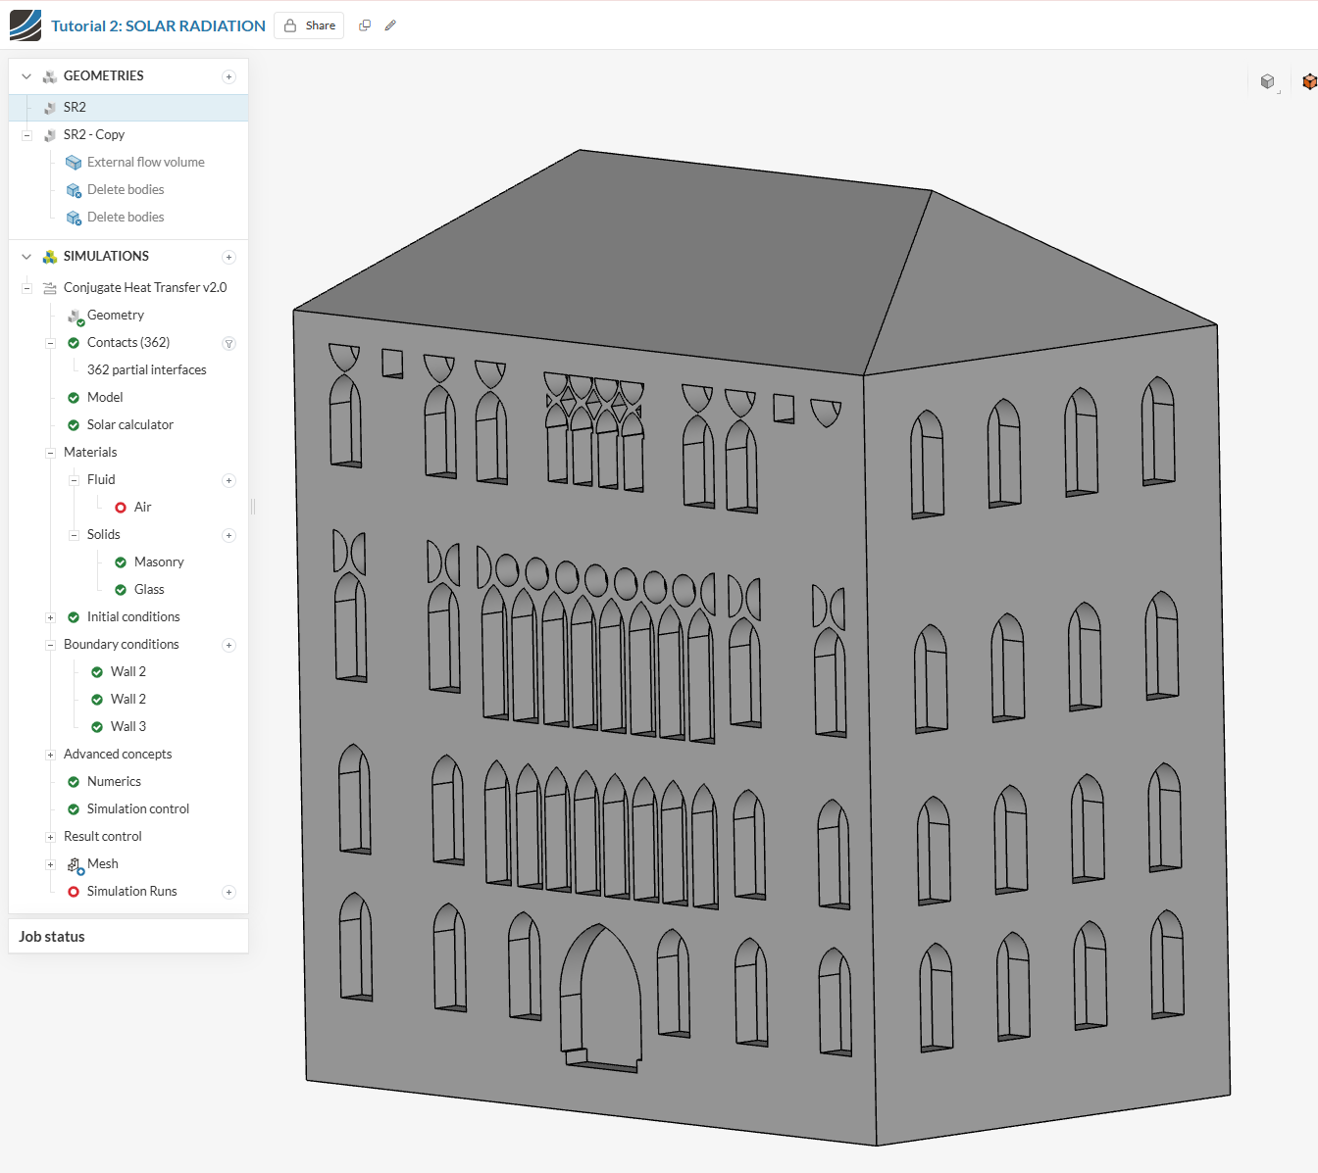1318x1173 pixels.
Task: Open the gray cube view options
Action: coord(1268,82)
